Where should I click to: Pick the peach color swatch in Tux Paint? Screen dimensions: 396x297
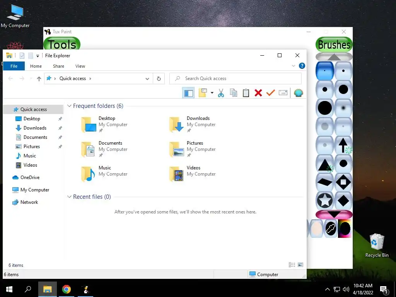click(x=316, y=229)
